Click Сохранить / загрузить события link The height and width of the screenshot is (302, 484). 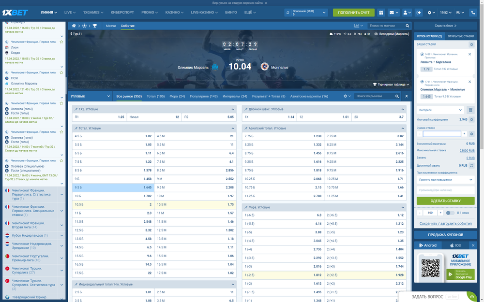tap(445, 224)
